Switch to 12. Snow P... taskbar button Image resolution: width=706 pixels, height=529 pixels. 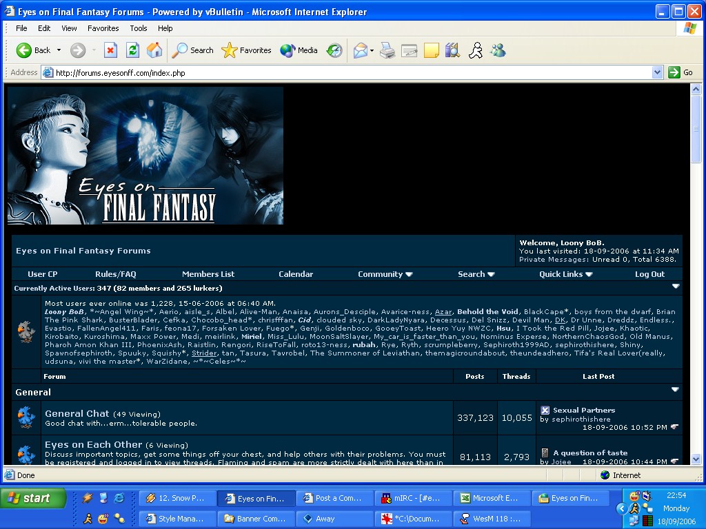(177, 498)
